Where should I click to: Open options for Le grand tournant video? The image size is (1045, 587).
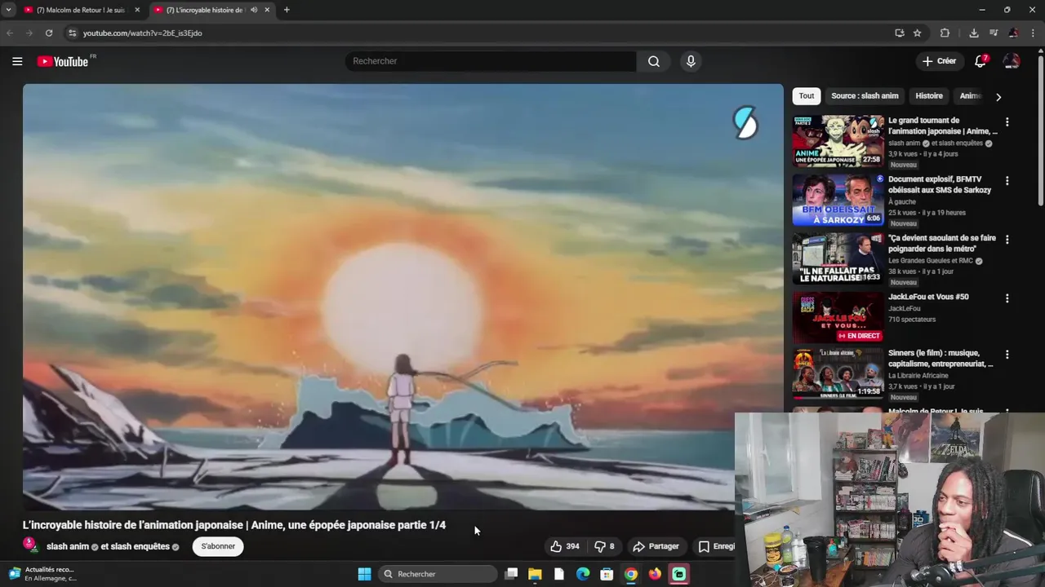[1007, 122]
